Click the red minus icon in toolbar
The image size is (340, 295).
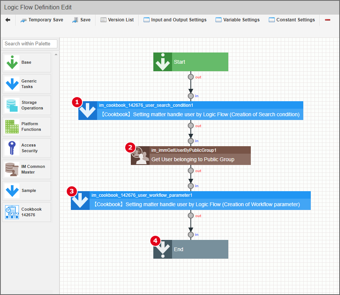pyautogui.click(x=327, y=20)
